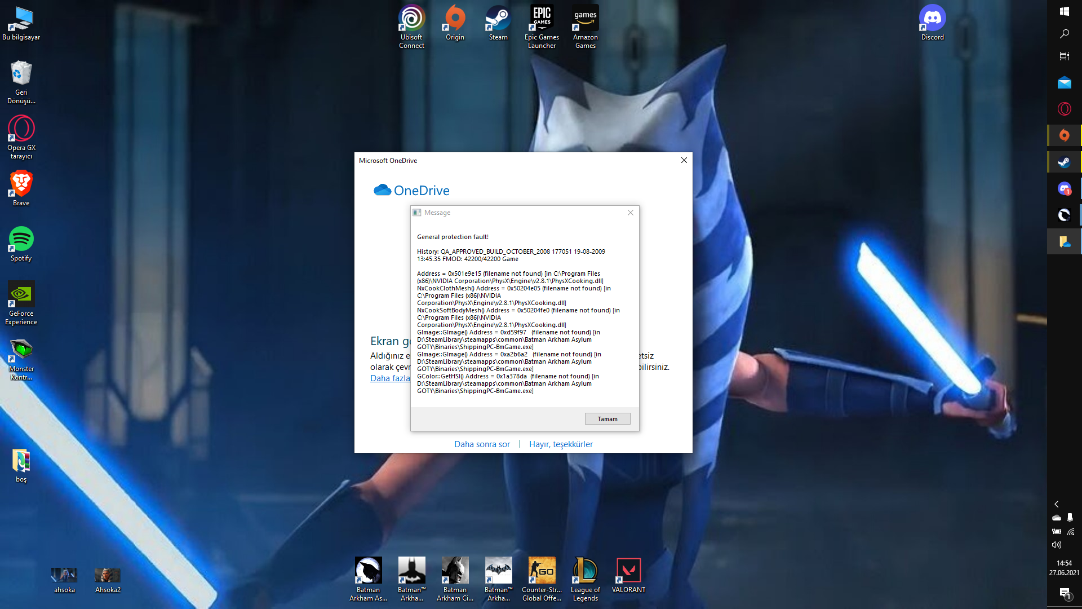Screen dimensions: 1082x609
Task: Select the Brave browser desktop icon
Action: click(21, 189)
